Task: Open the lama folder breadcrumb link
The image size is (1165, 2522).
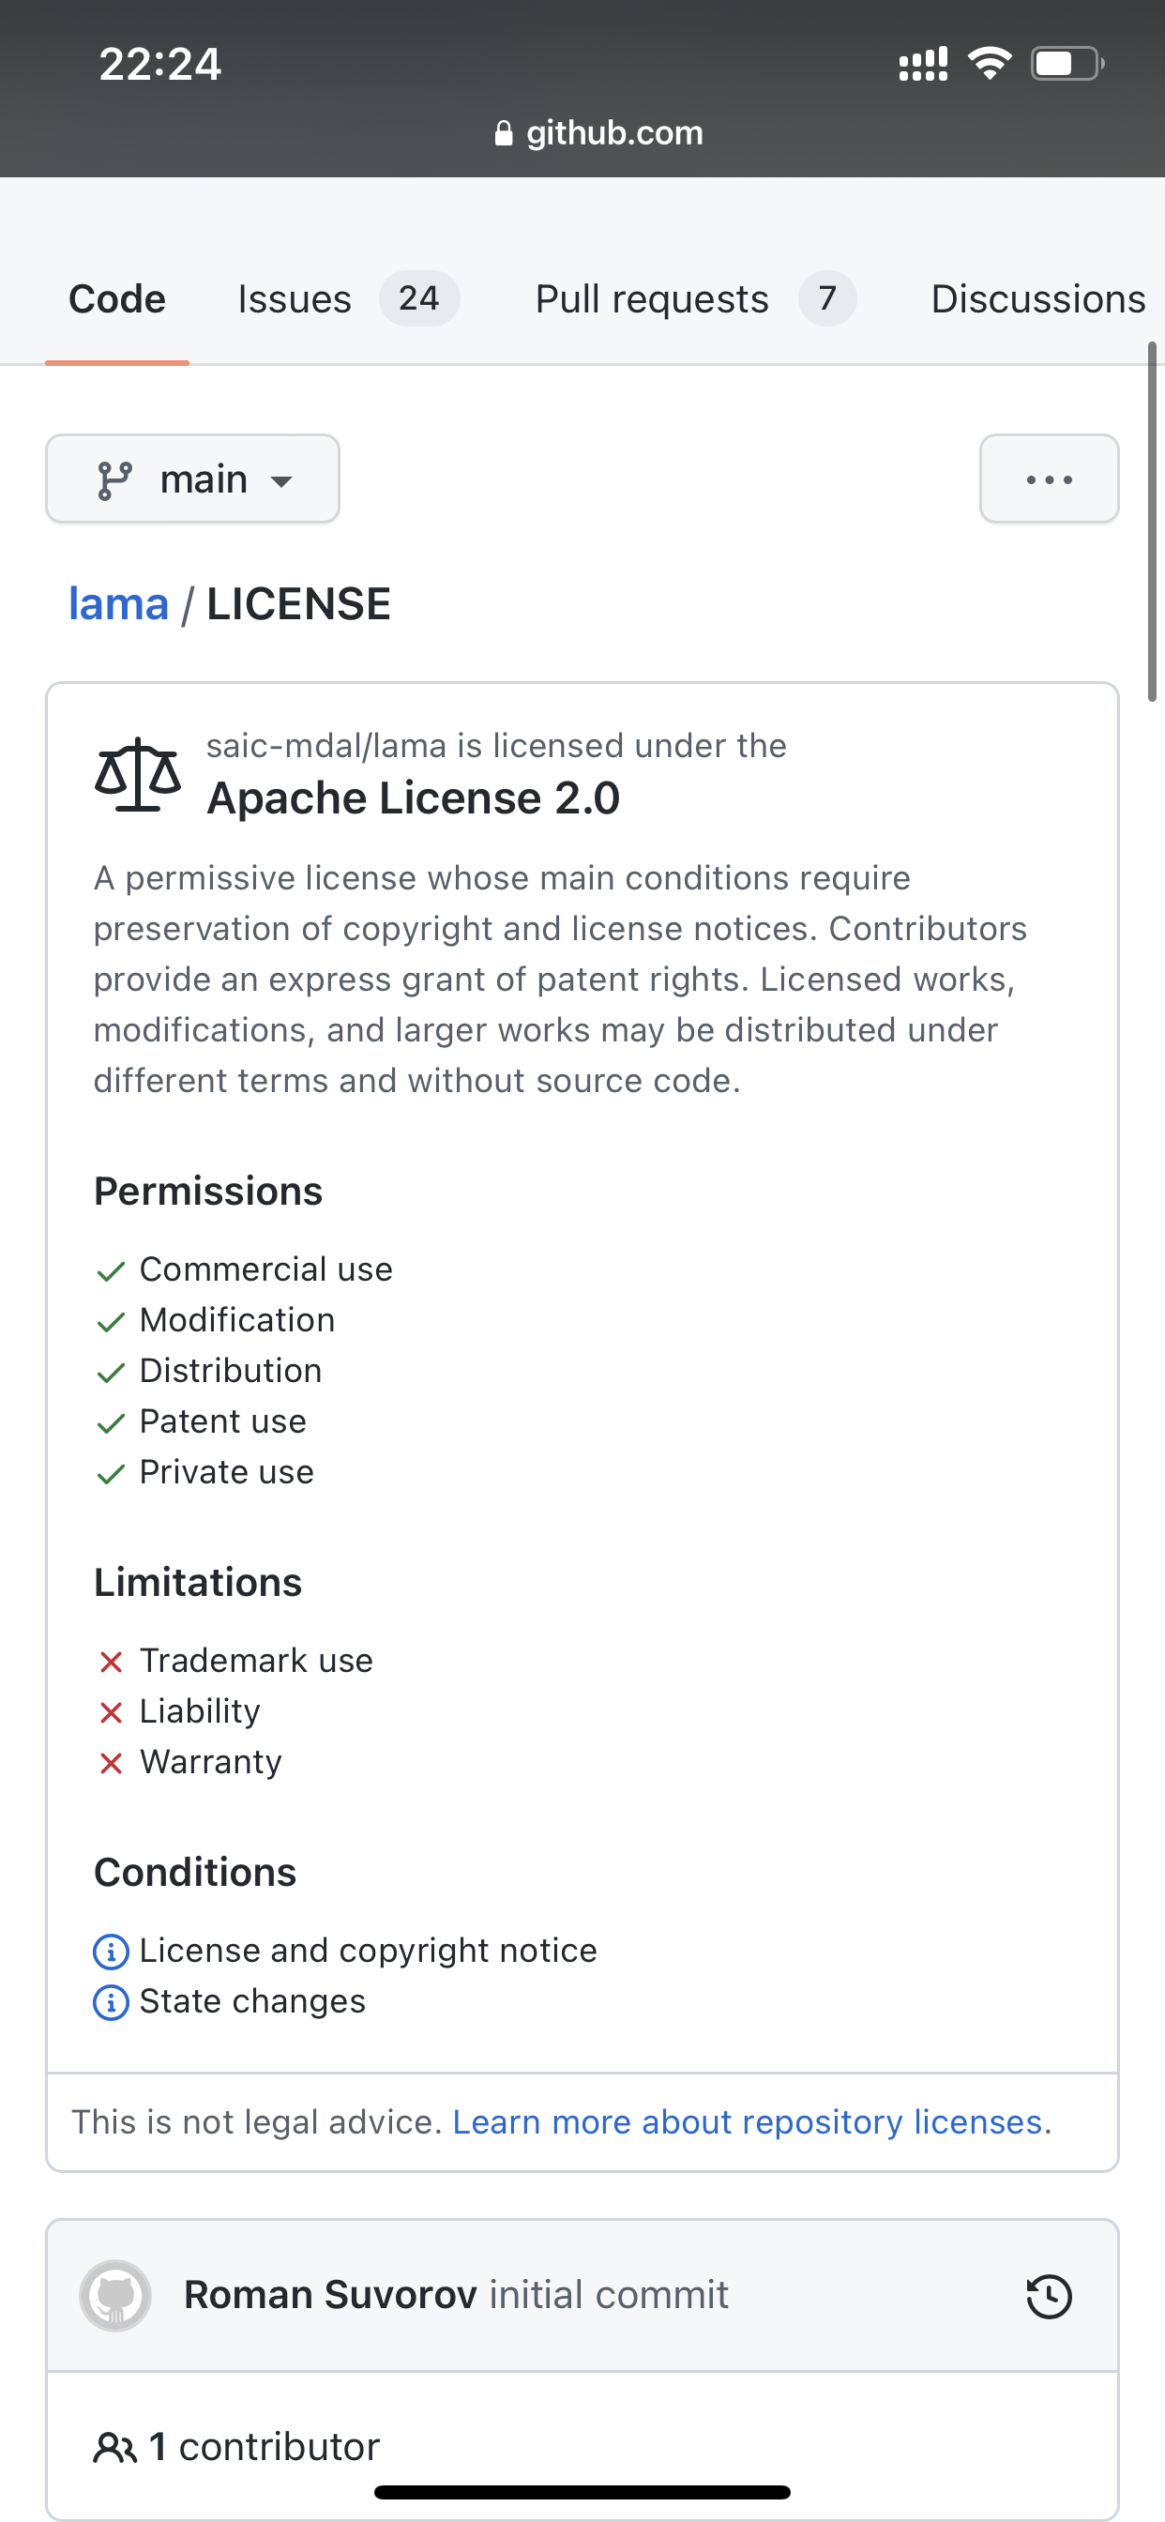Action: click(119, 603)
